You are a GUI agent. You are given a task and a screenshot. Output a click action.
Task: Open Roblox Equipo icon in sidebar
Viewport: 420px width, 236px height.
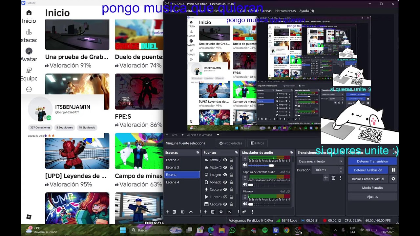[29, 70]
